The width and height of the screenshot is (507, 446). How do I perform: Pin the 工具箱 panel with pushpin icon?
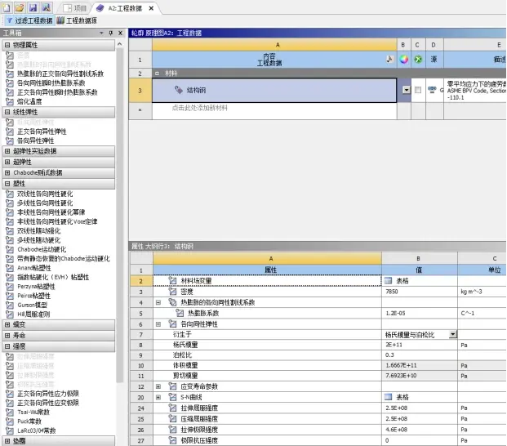(111, 33)
